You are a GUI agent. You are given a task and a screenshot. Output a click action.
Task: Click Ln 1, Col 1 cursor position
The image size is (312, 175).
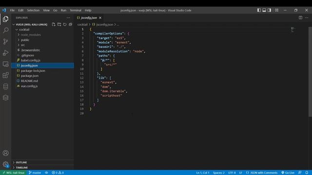203,173
